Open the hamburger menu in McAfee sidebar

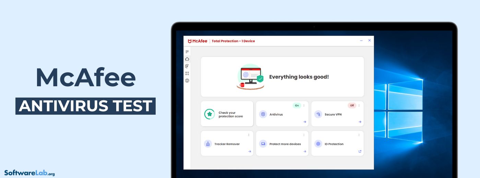tap(187, 52)
